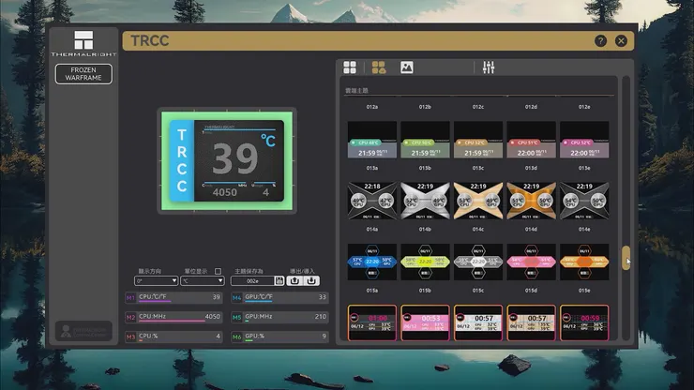Viewport: 694px width, 390px height.
Task: Click the help question mark icon
Action: [600, 40]
